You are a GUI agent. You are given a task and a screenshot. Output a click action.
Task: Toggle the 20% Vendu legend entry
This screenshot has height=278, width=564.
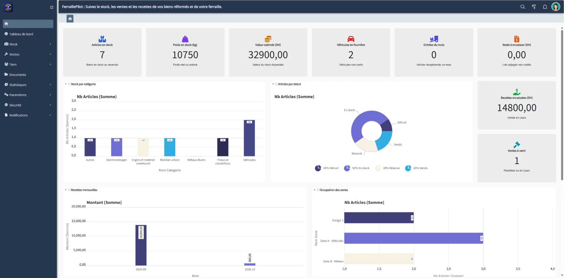tap(416, 168)
